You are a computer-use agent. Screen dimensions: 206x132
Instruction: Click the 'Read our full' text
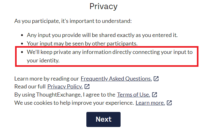30,87
